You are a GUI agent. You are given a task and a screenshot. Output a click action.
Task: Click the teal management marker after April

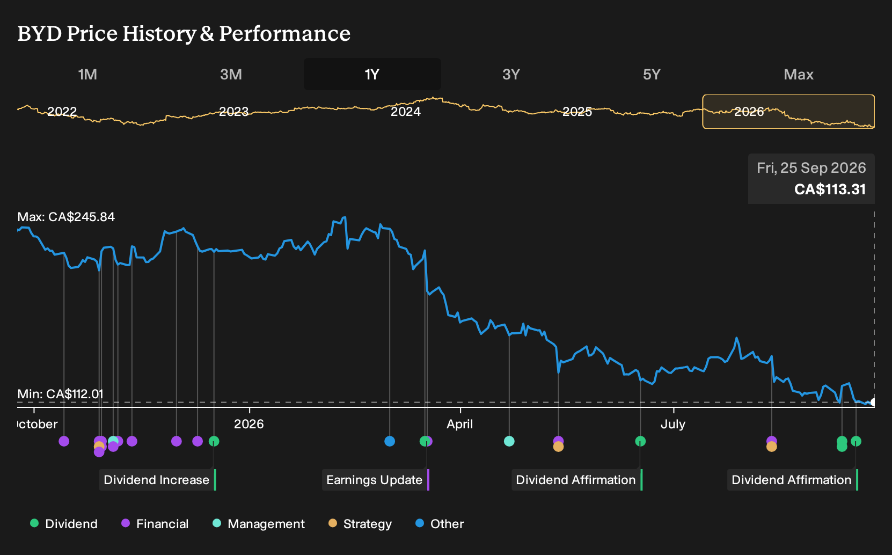click(x=509, y=441)
